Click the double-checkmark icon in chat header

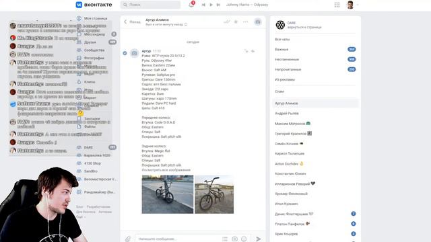[226, 22]
